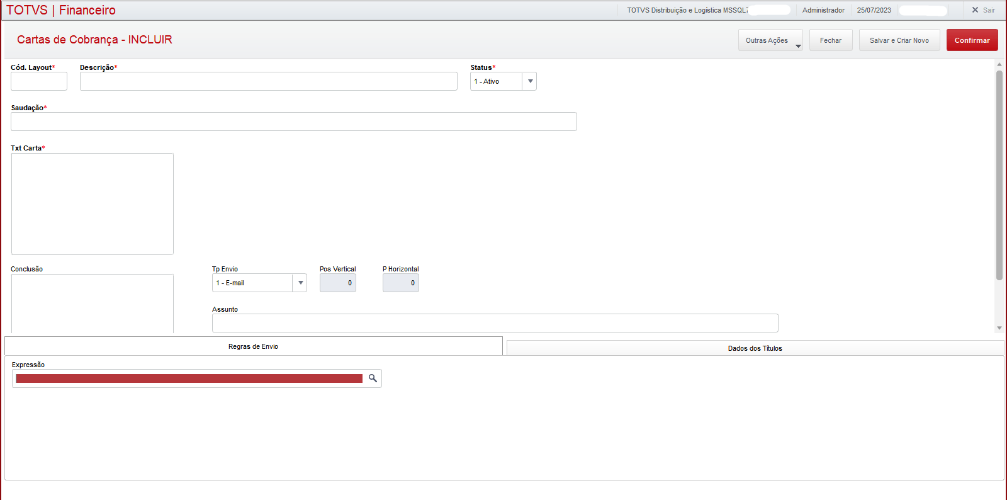Click into the Descrição text field
Image resolution: width=1007 pixels, height=500 pixels.
pyautogui.click(x=268, y=81)
